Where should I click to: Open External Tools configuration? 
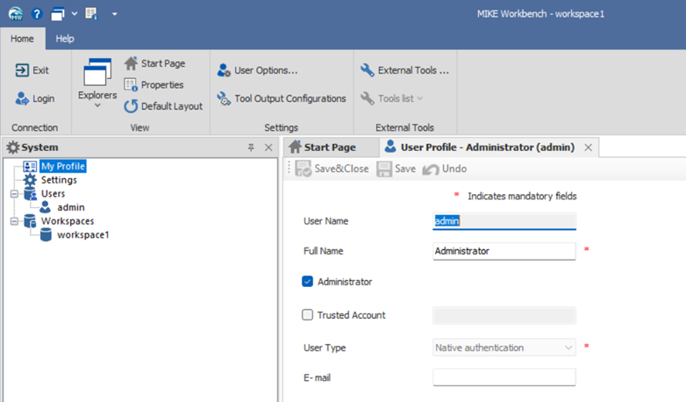pyautogui.click(x=404, y=70)
